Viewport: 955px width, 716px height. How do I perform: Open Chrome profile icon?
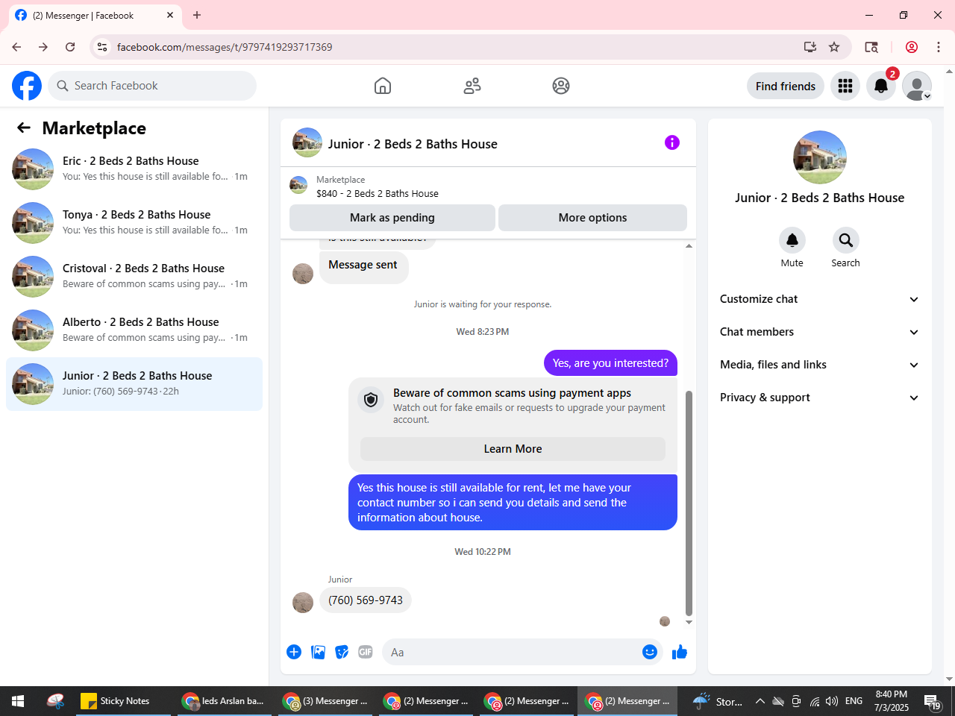912,47
